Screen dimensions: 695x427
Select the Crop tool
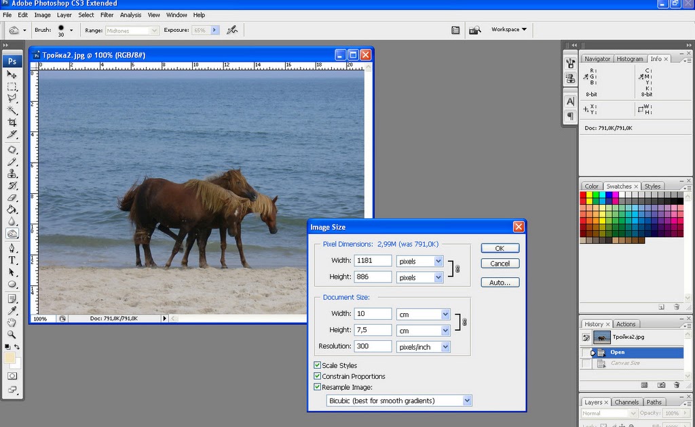pos(12,122)
